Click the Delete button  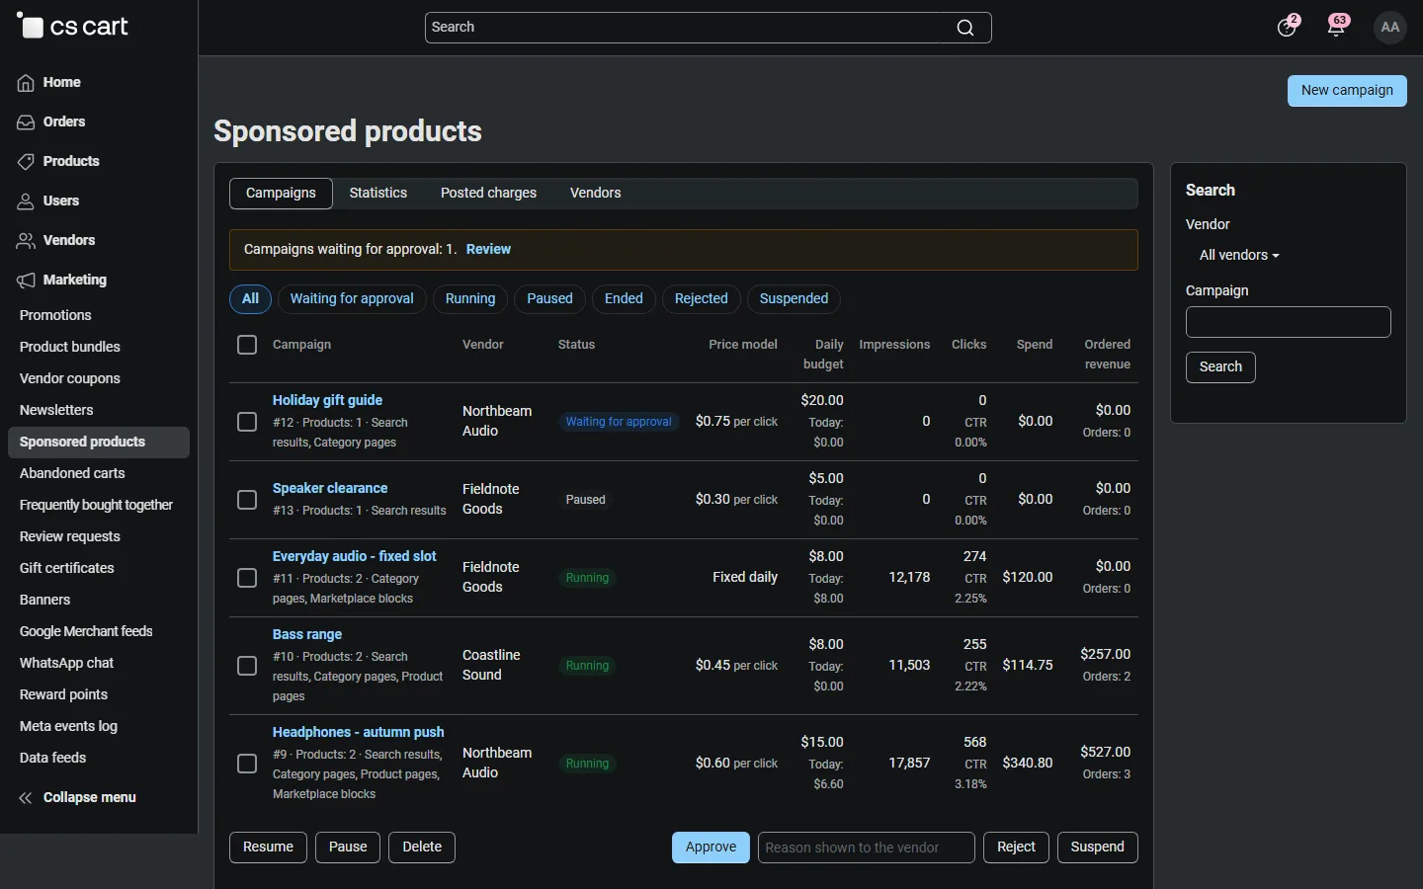pos(422,848)
